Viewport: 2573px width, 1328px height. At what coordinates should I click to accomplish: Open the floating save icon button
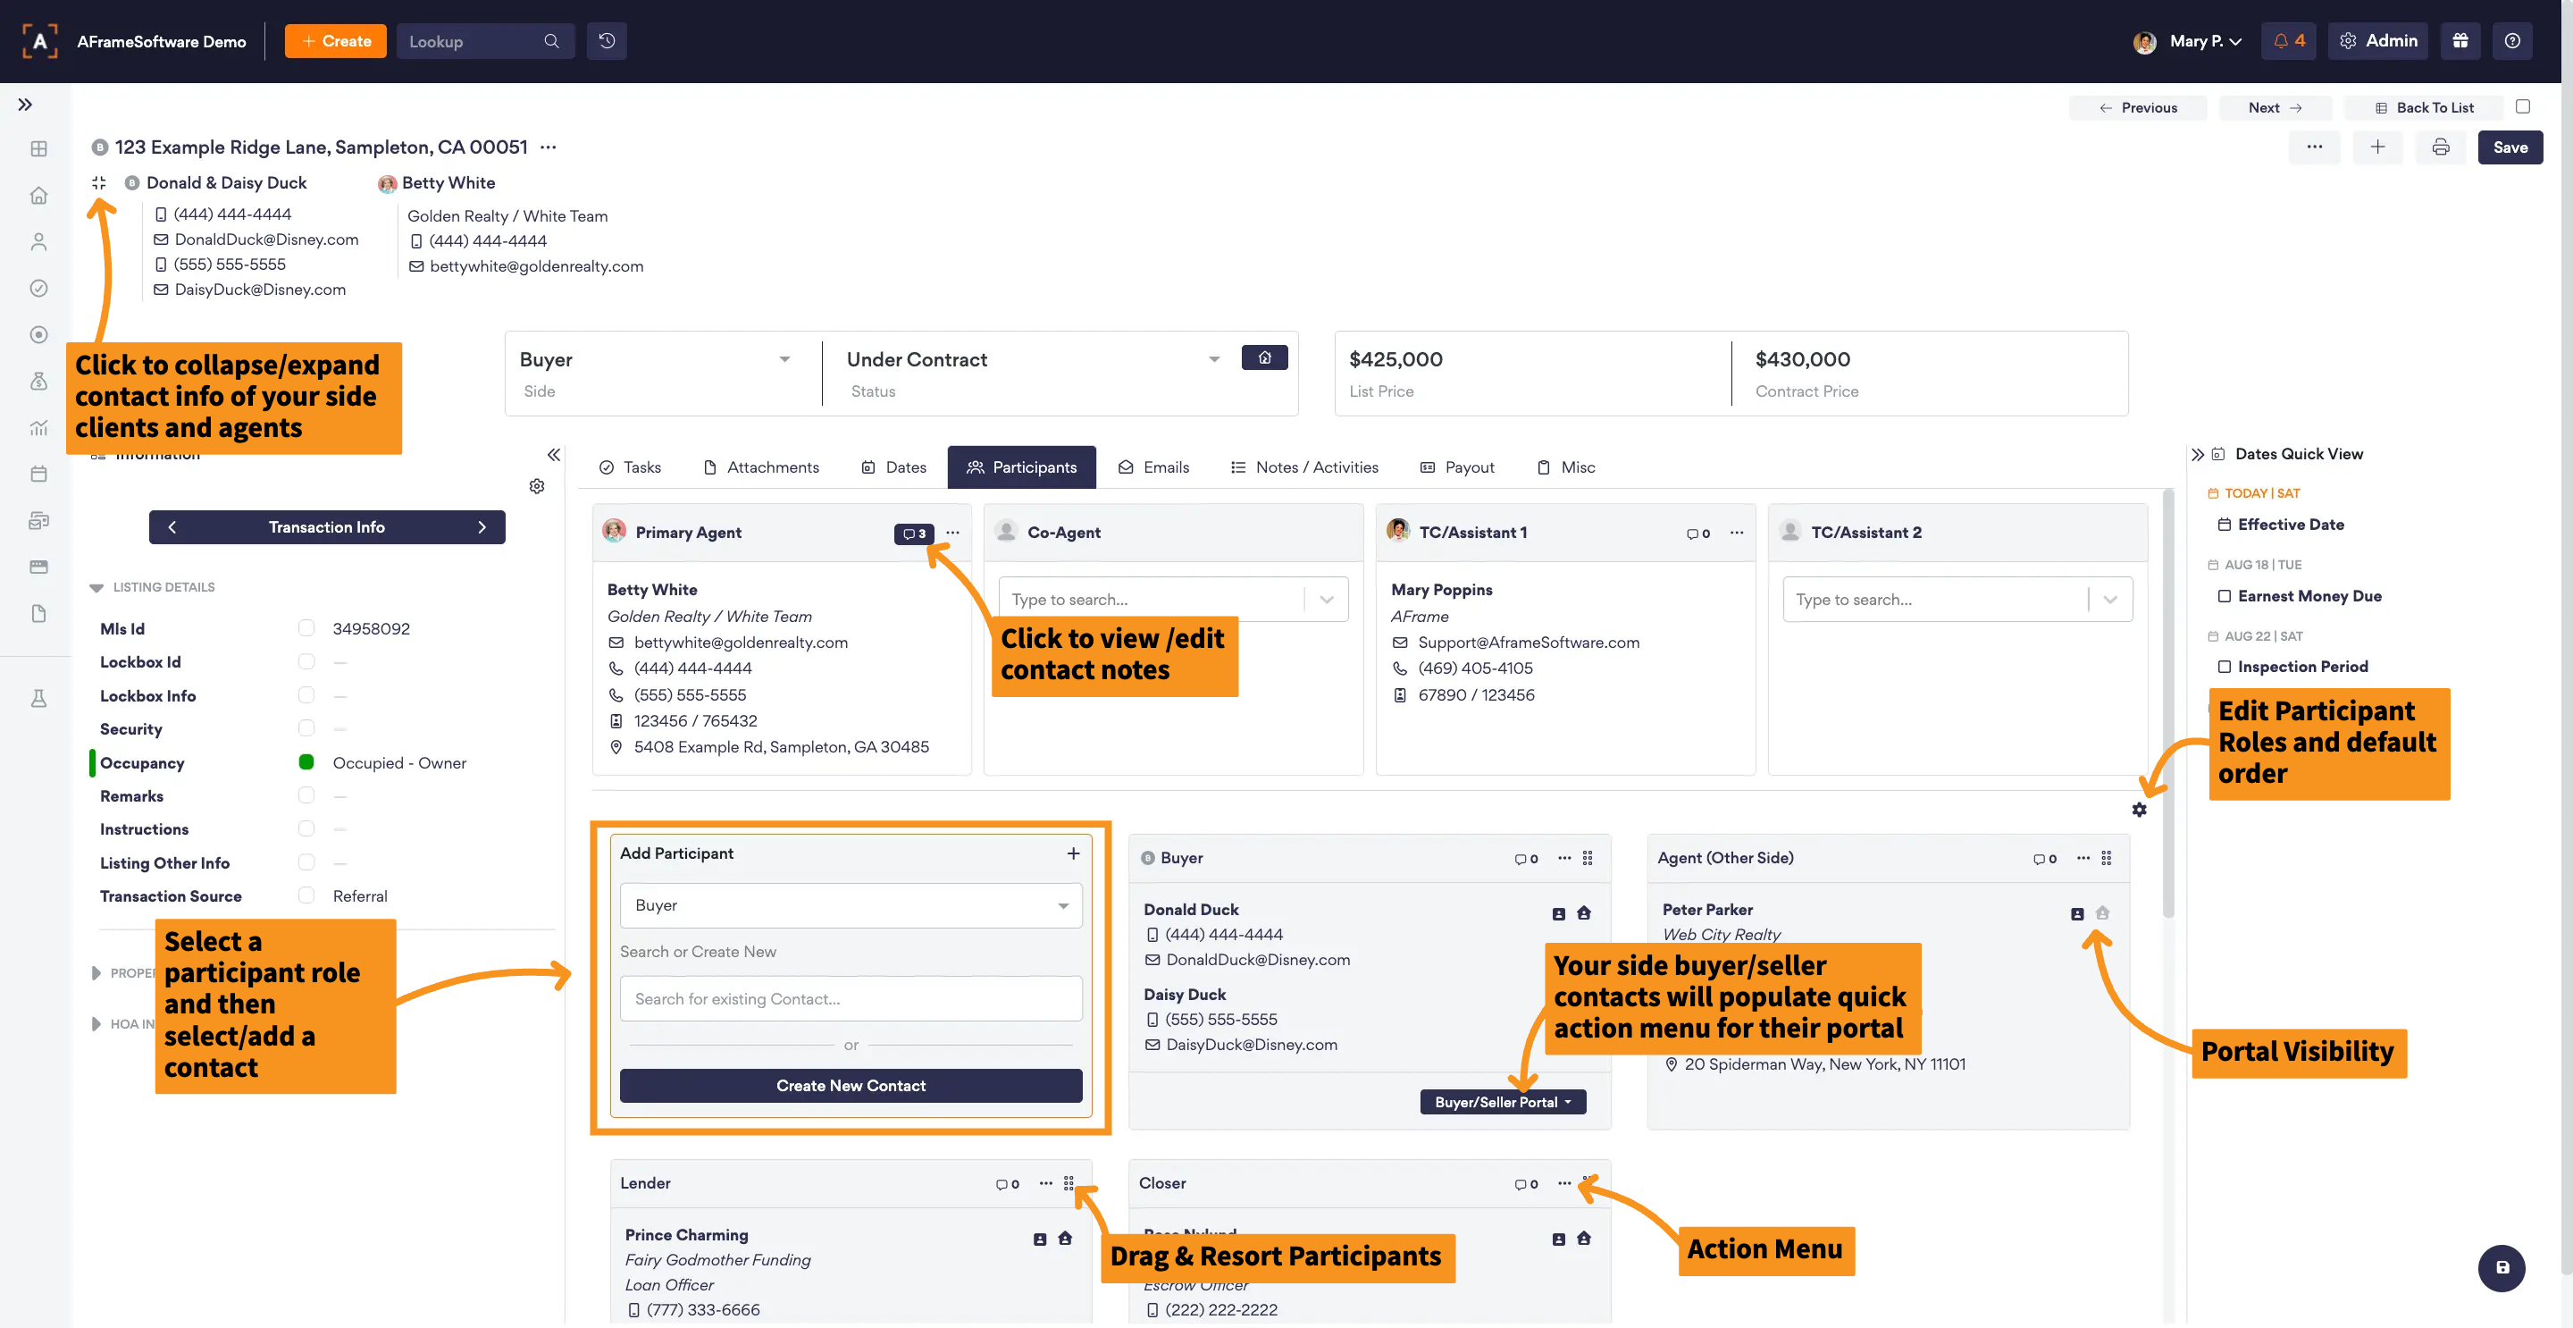(2502, 1267)
